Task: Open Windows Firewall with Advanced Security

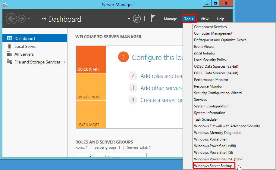Action: click(x=227, y=126)
